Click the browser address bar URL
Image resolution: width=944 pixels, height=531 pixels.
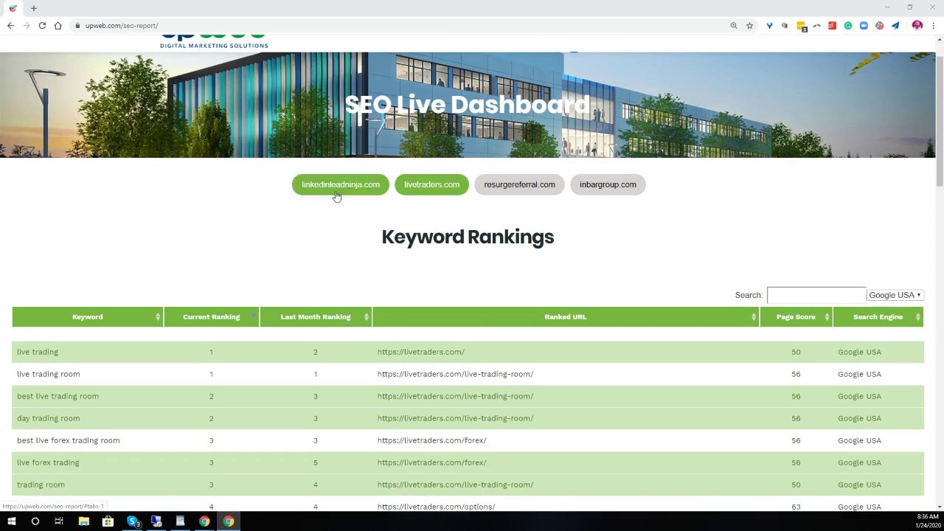point(122,26)
